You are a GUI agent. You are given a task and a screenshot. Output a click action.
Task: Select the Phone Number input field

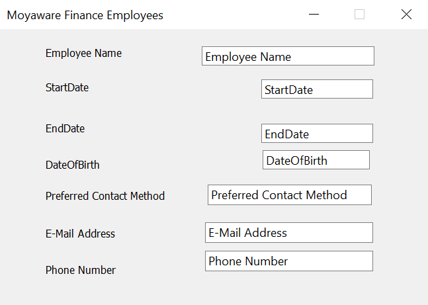[288, 261]
